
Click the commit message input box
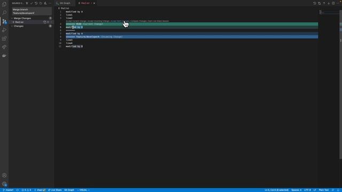pyautogui.click(x=32, y=11)
